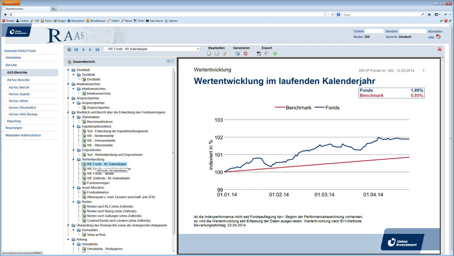This screenshot has width=454, height=256.
Task: Open search engine selector dropdown
Action: (339, 14)
